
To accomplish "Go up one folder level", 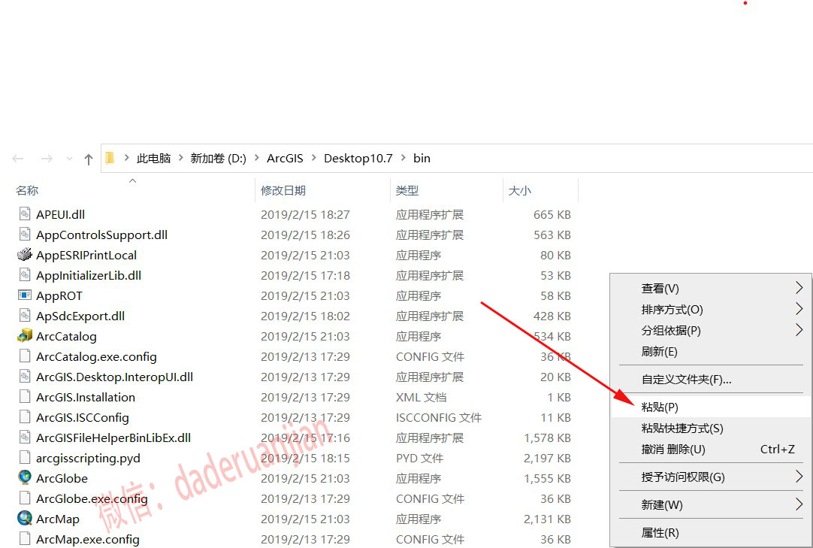I will coord(89,159).
